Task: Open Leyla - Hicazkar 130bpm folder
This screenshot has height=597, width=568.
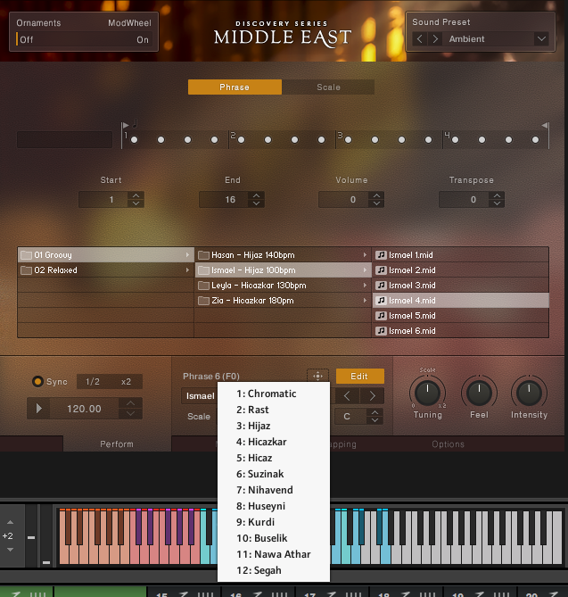Action: [x=283, y=286]
